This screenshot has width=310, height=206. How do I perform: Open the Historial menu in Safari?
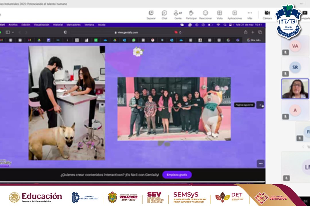pos(58,25)
